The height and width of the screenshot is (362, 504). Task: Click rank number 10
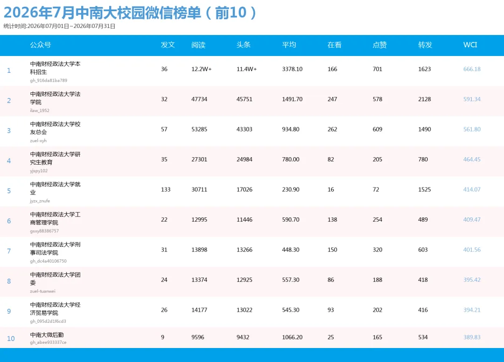(x=11, y=339)
